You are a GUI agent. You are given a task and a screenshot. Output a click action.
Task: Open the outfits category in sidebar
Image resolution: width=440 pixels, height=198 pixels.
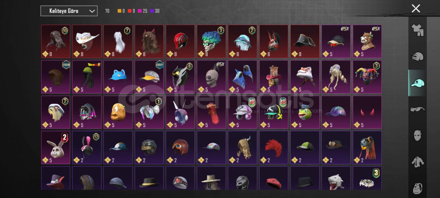pyautogui.click(x=417, y=30)
